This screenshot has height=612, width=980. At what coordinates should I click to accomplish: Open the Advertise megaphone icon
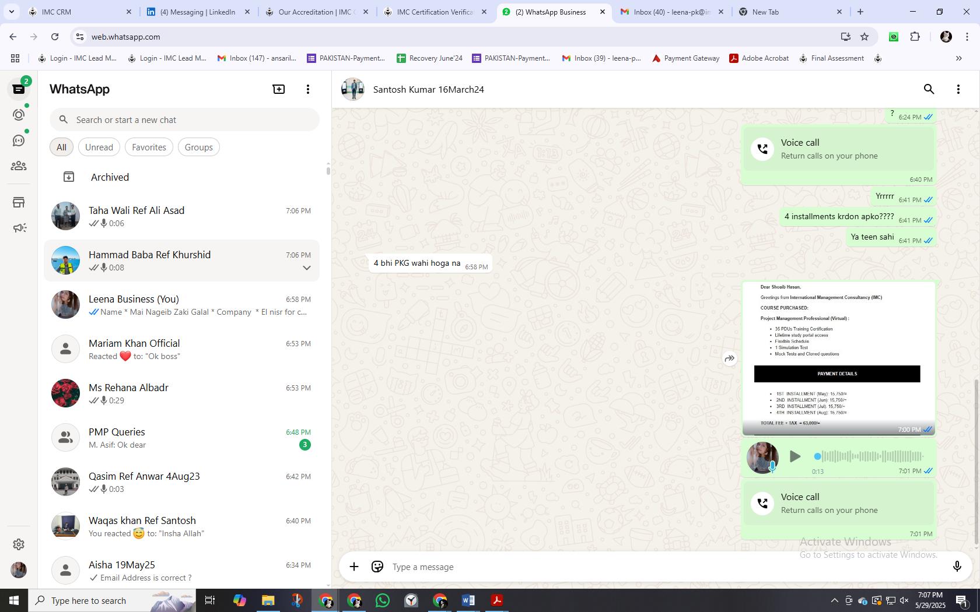tap(19, 228)
